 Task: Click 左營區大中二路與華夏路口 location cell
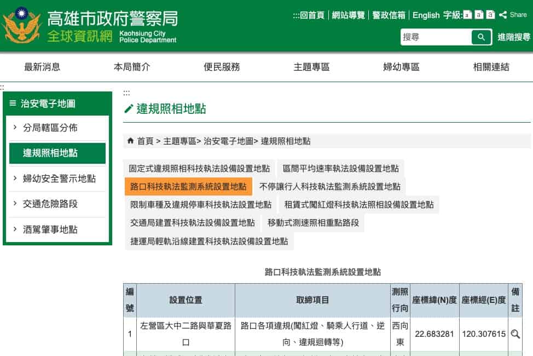point(186,334)
